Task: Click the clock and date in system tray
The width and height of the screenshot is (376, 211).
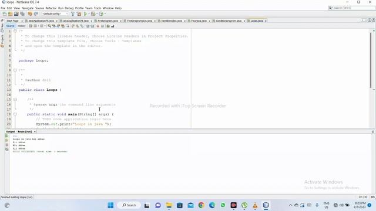Action: 360,205
